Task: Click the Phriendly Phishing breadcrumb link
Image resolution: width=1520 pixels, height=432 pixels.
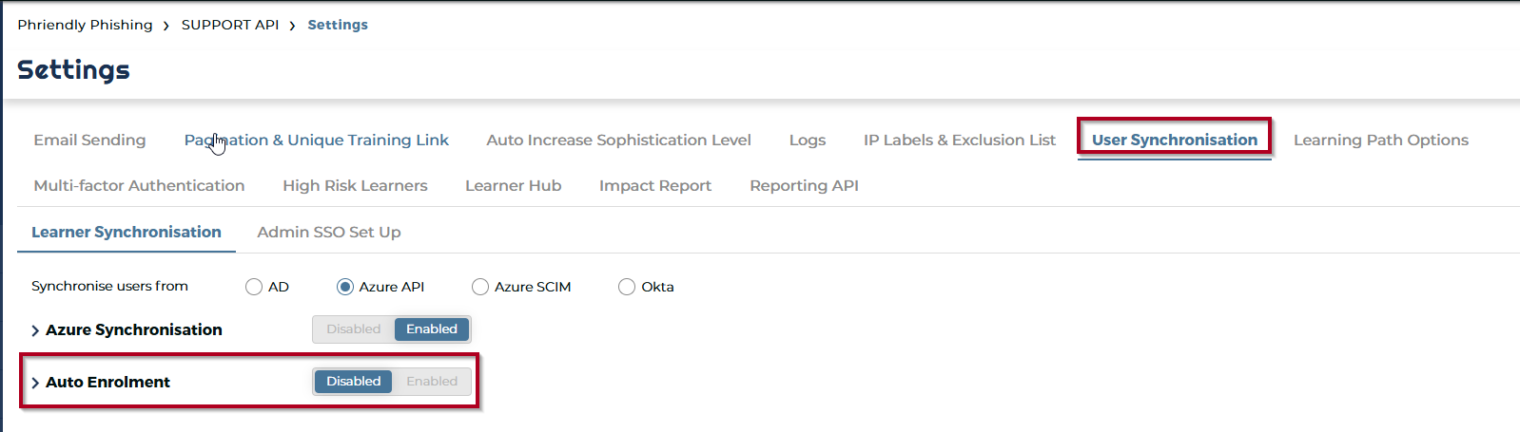Action: tap(85, 25)
